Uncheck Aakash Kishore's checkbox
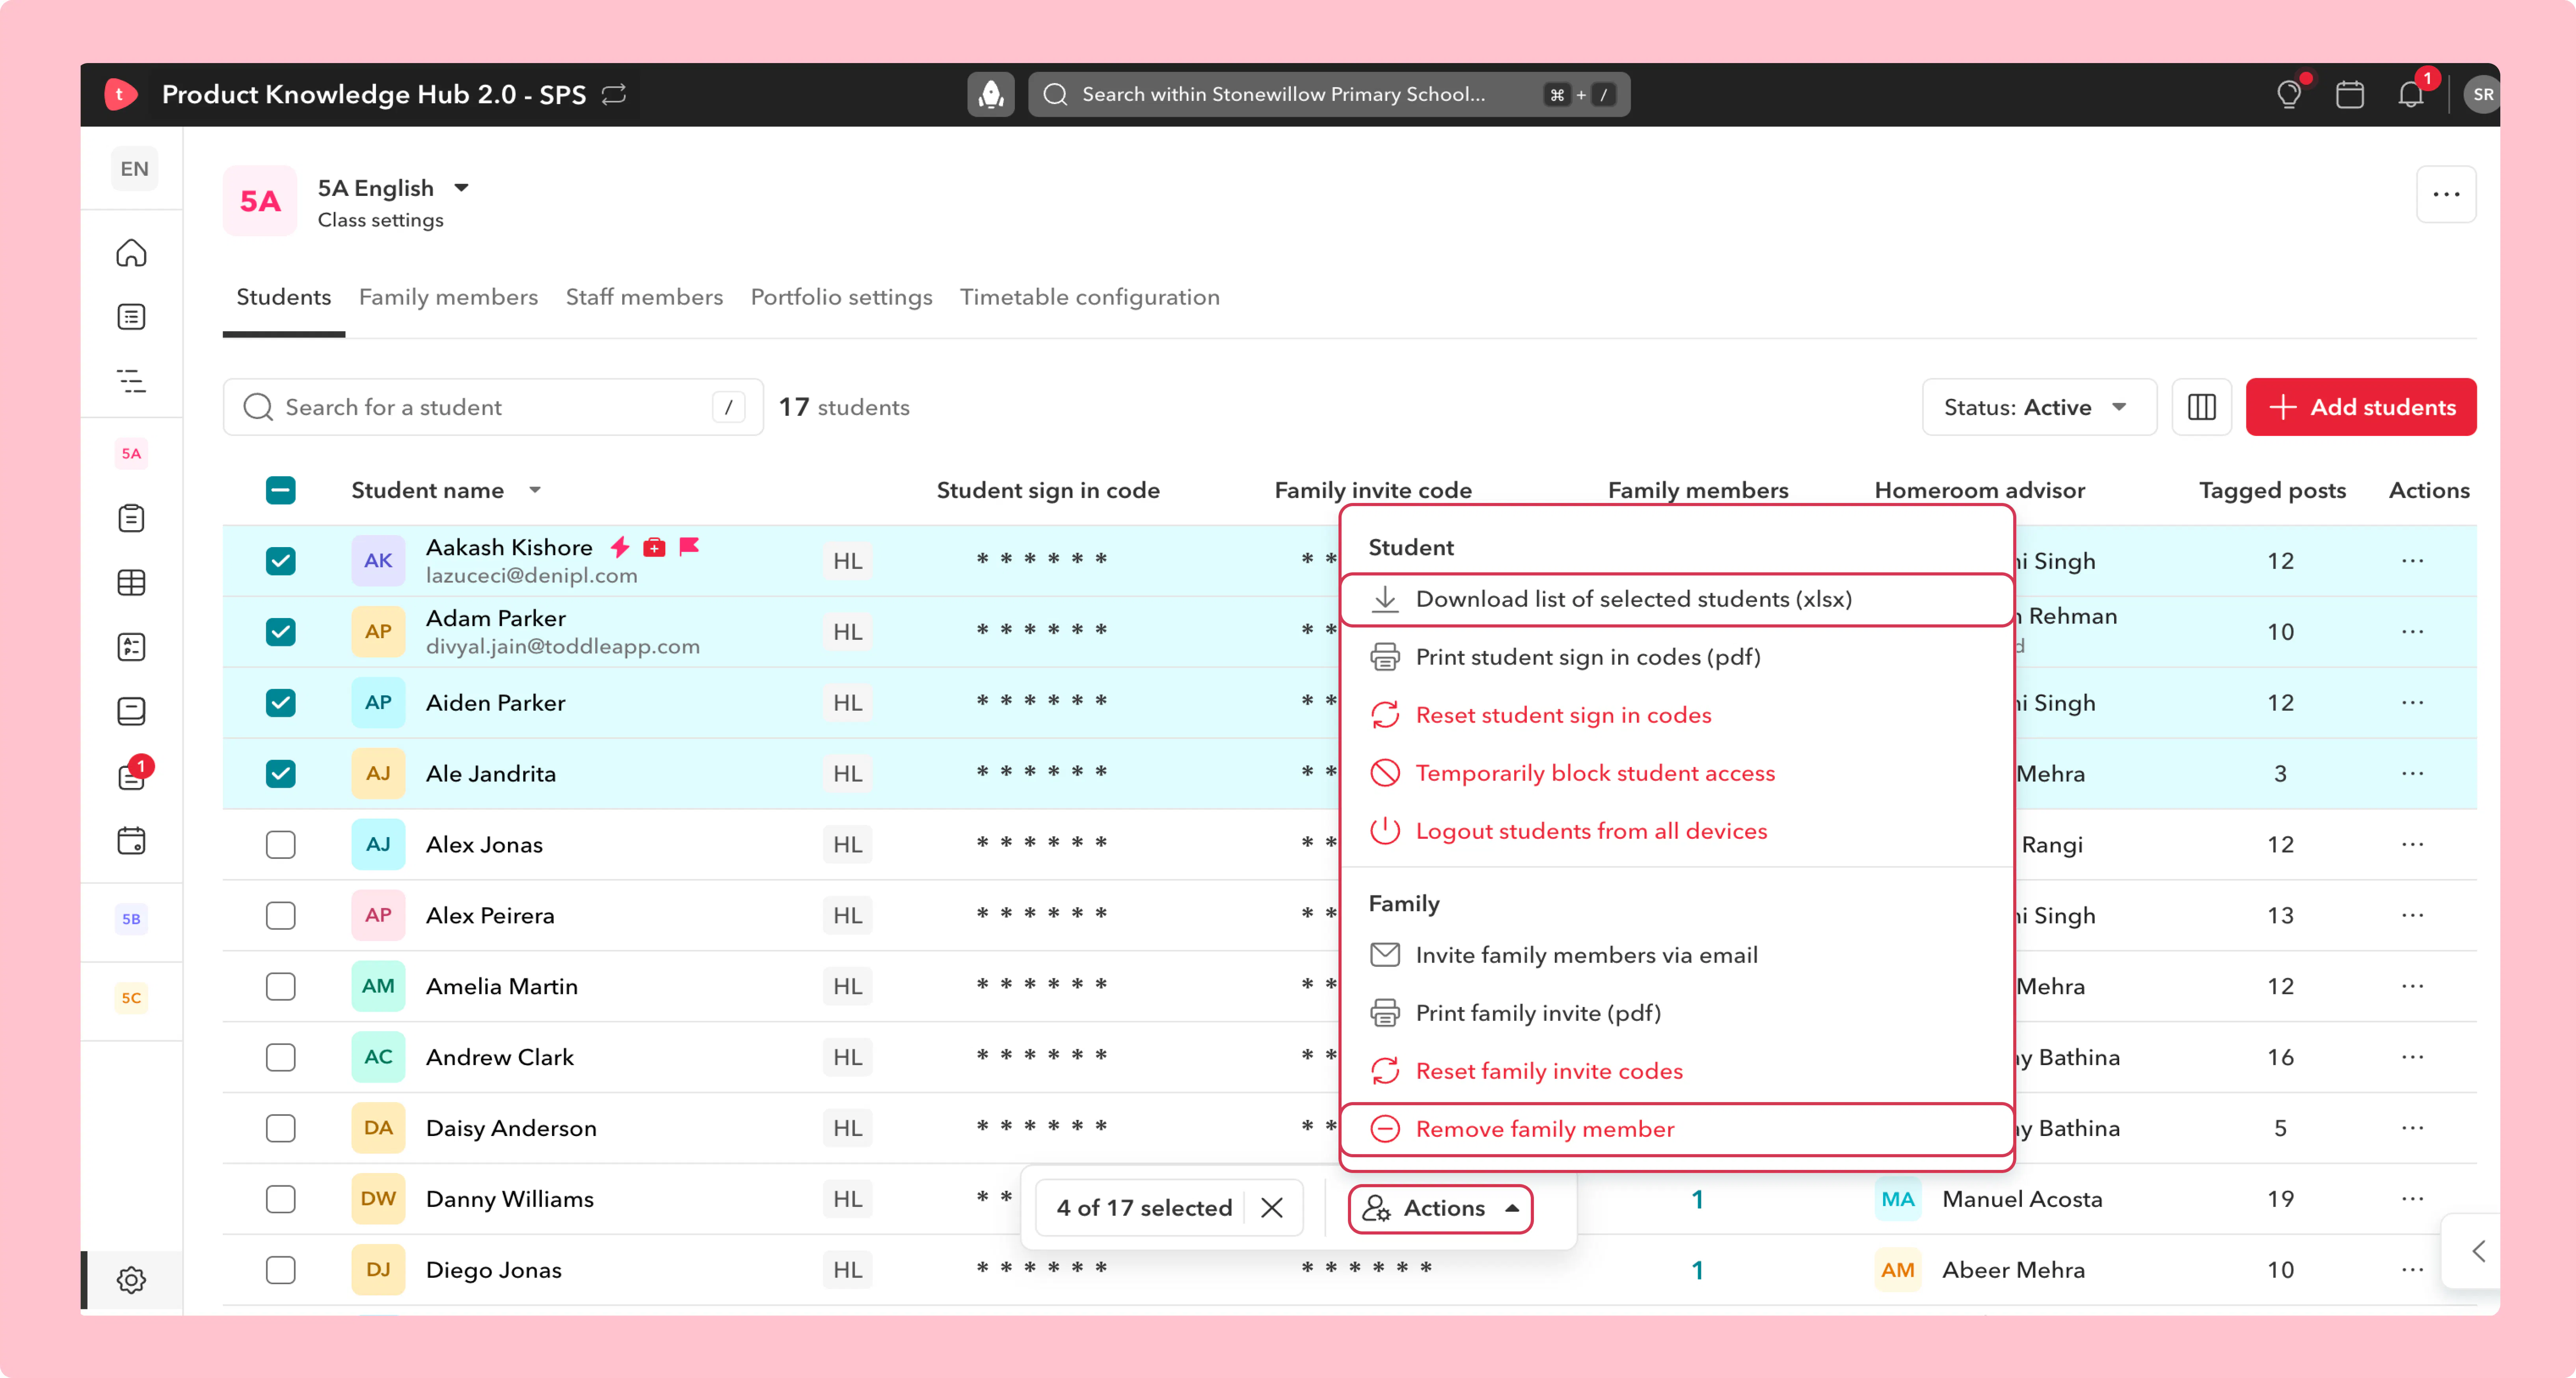2576x1378 pixels. (281, 561)
